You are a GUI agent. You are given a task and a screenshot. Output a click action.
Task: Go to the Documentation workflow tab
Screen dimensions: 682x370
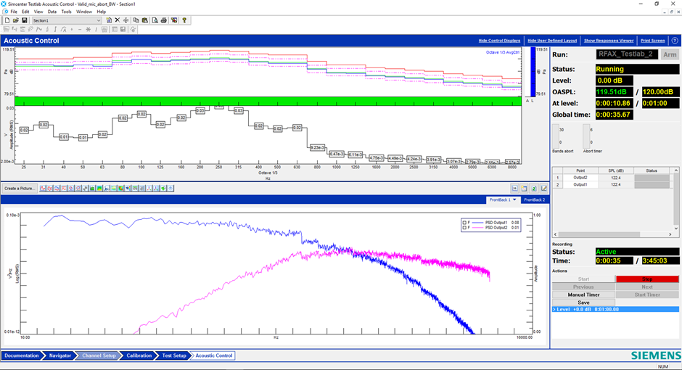[21, 355]
